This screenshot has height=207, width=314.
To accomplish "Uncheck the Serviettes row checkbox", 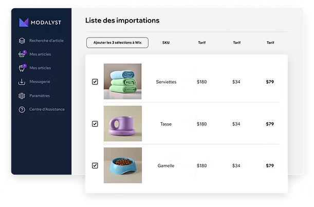I will coord(95,82).
